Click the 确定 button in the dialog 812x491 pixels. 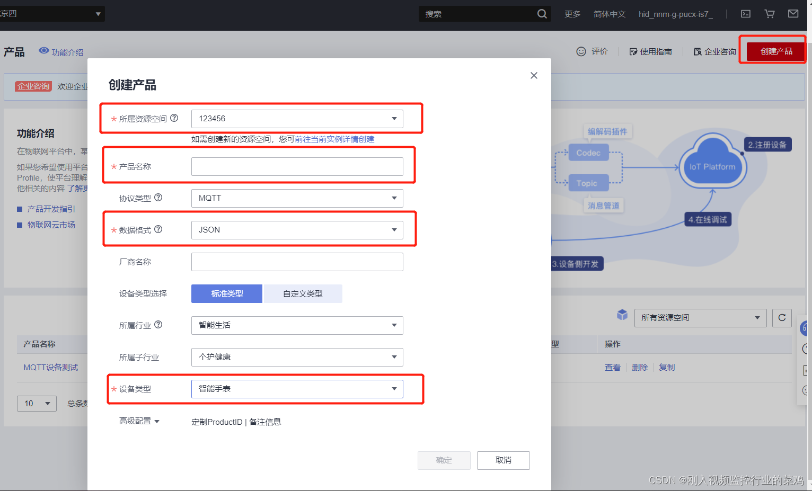pos(444,460)
